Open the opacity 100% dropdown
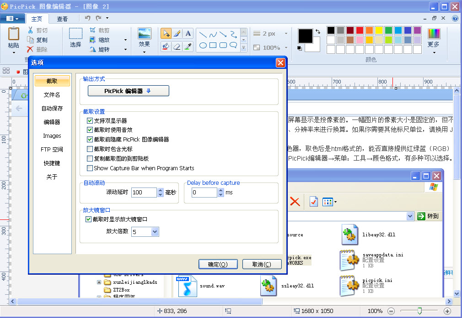Screen dimensions: 462x318 pos(286,47)
